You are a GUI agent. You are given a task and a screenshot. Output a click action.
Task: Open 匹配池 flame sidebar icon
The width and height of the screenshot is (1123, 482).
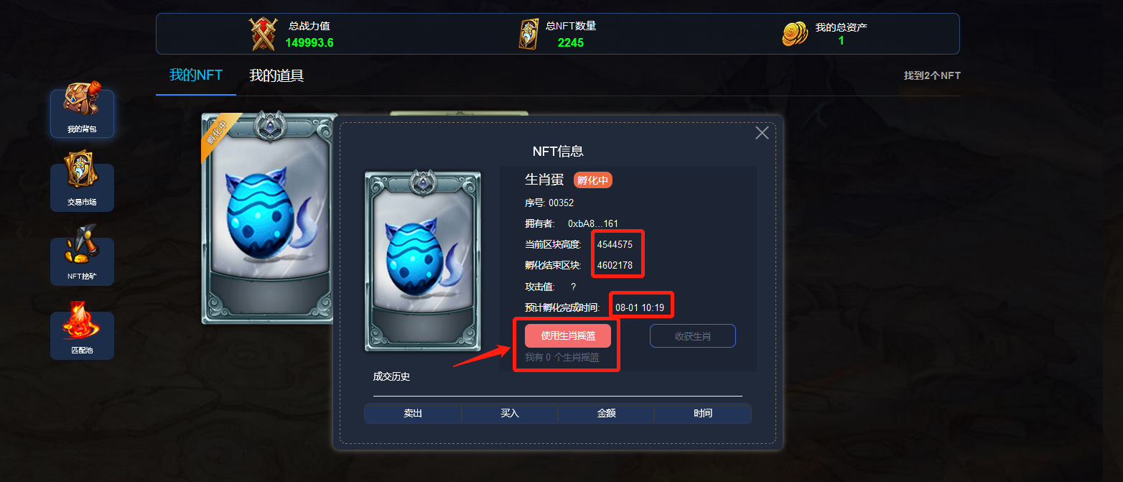[x=82, y=335]
